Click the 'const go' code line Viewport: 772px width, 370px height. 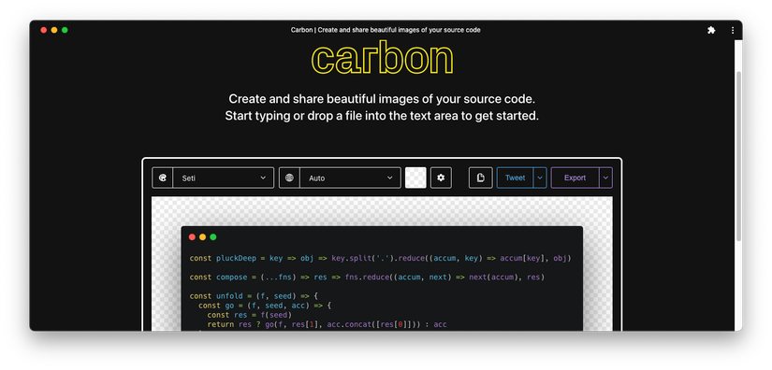pos(265,306)
